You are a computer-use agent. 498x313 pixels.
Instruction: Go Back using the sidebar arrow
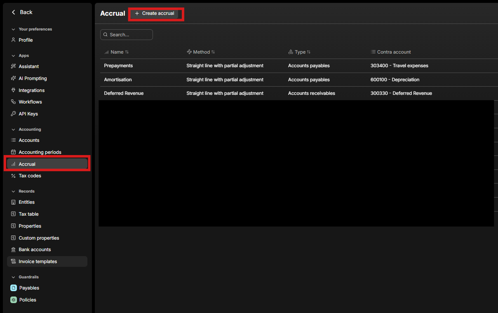point(14,12)
